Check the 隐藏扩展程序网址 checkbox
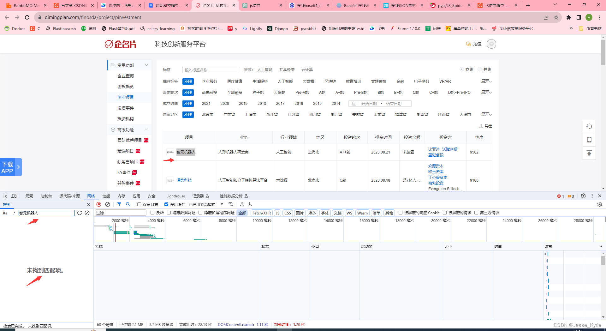 pos(200,213)
